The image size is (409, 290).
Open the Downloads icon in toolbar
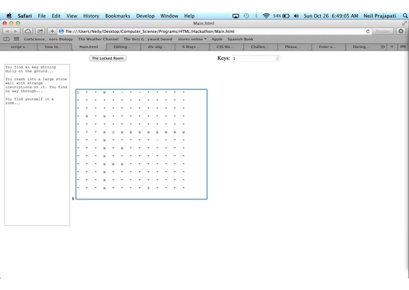tap(401, 31)
